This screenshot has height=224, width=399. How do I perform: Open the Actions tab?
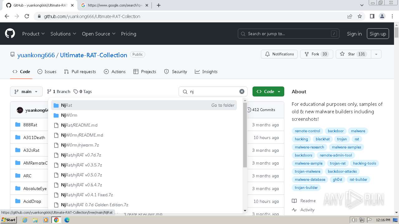coord(115,72)
